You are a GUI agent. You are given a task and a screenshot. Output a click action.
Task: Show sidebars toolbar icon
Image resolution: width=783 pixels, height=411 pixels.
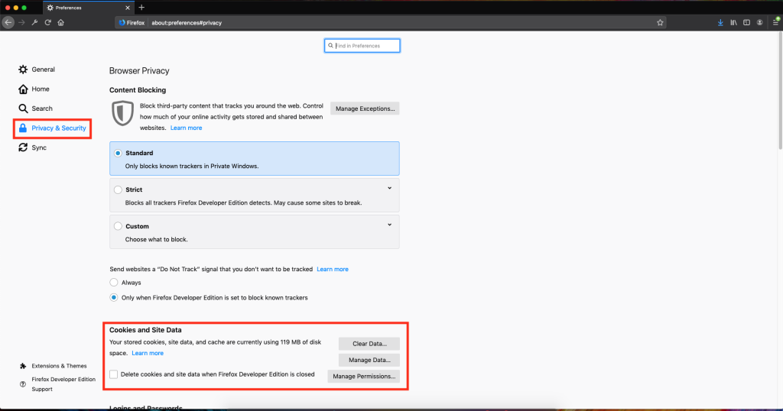pos(746,22)
